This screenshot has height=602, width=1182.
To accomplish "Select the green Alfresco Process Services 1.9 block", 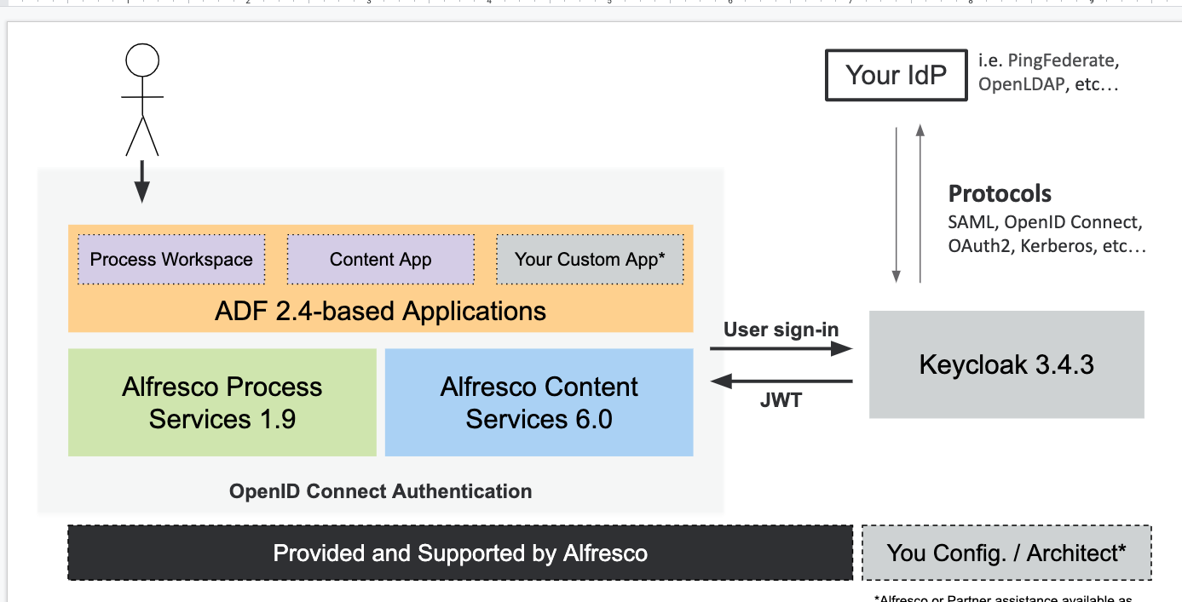I will coord(222,403).
